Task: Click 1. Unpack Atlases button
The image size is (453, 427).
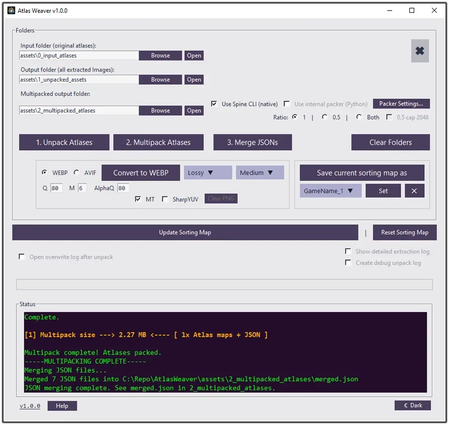Action: point(65,143)
